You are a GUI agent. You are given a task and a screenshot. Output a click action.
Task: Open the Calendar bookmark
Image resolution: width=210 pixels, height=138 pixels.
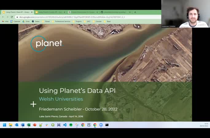pyautogui.click(x=15, y=21)
